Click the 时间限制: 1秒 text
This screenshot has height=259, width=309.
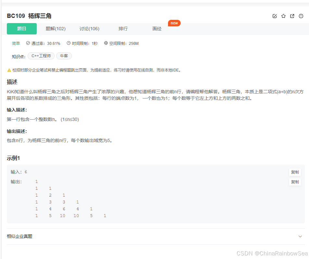pyautogui.click(x=85, y=43)
